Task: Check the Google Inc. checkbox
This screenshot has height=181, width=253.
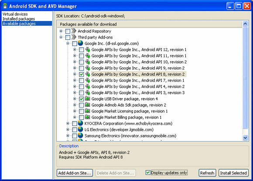Action: pos(75,44)
